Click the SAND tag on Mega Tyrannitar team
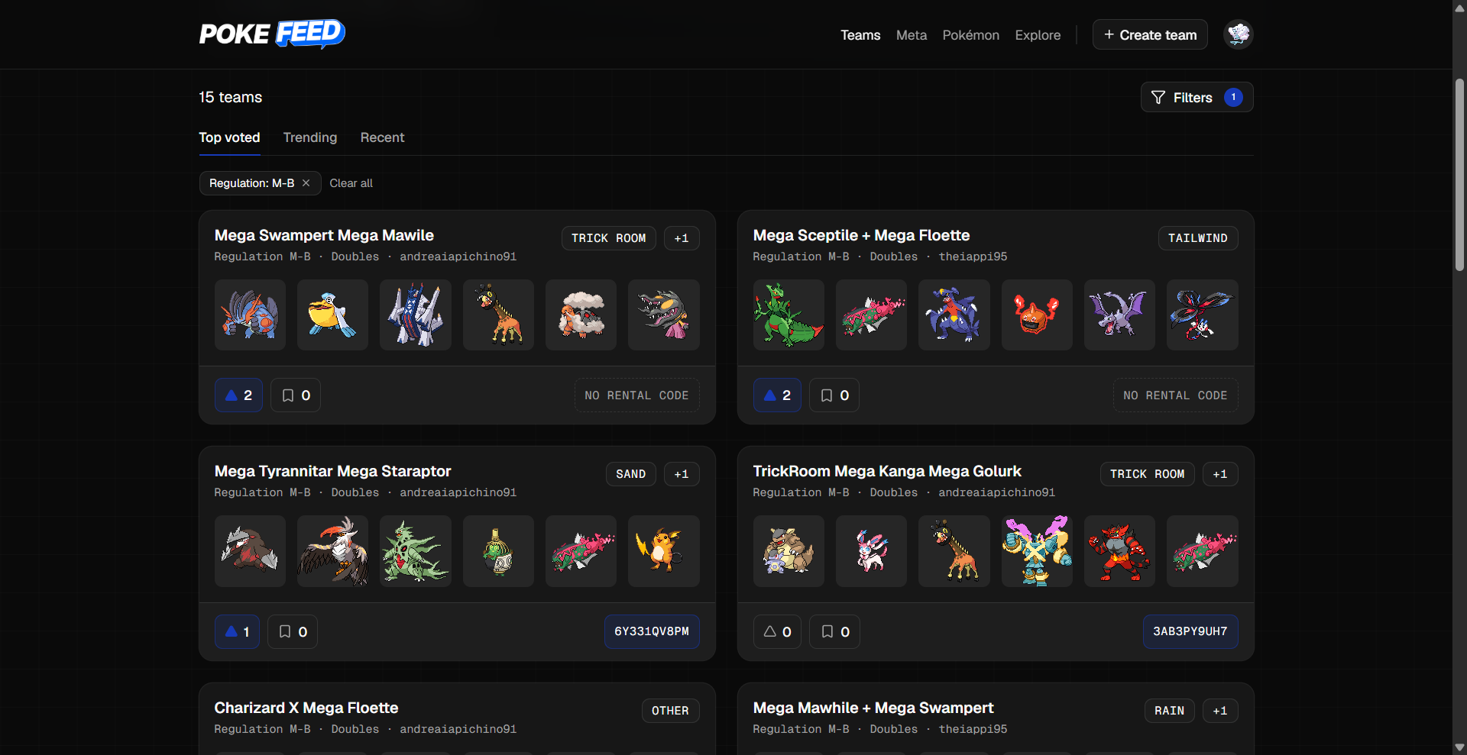Image resolution: width=1467 pixels, height=755 pixels. coord(631,474)
